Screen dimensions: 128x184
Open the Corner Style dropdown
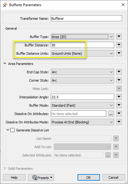(x=82, y=80)
